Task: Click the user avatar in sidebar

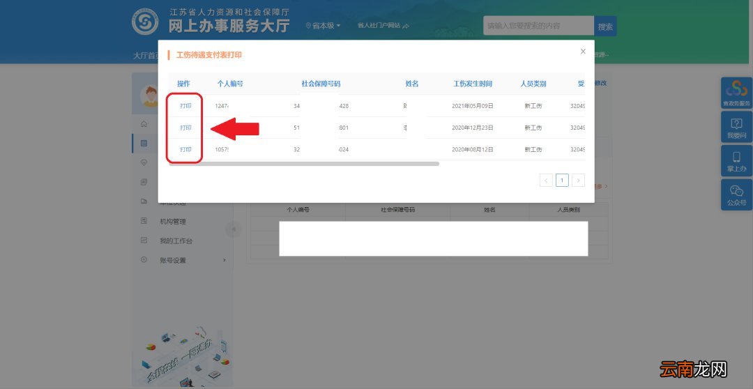Action: (149, 96)
